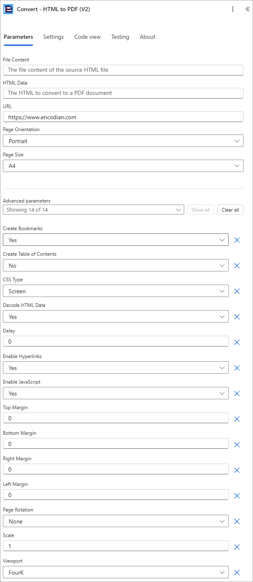Remove the CSS Type parameter
253x582 pixels.
(x=237, y=291)
